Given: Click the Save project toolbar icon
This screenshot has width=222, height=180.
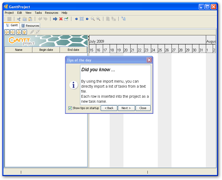Looking at the screenshot, I should (x=9, y=19).
